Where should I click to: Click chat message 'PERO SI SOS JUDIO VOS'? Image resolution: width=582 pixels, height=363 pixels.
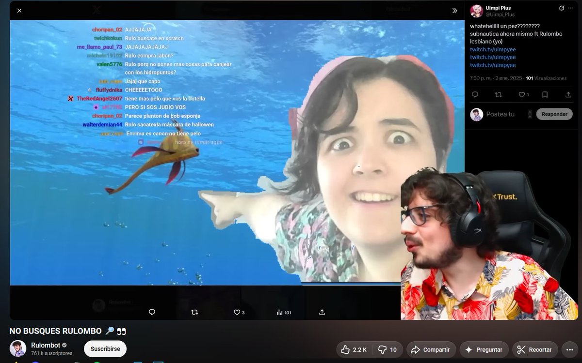[155, 107]
